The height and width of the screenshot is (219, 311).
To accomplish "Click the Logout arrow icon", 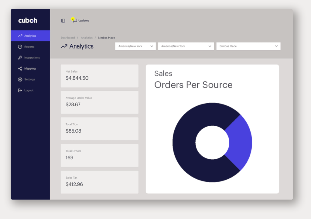I will coord(20,90).
